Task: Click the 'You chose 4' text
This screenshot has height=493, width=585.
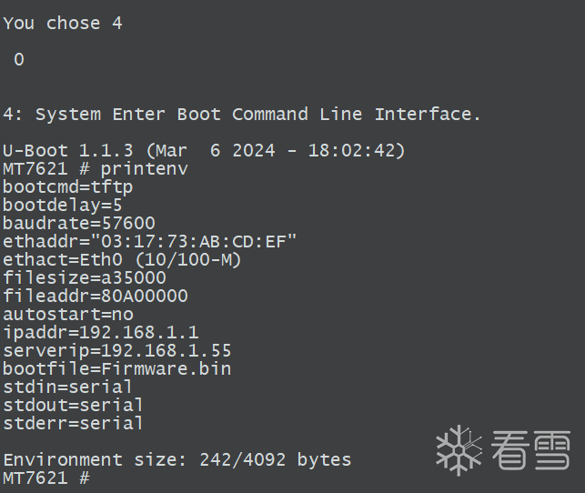Action: (x=63, y=24)
